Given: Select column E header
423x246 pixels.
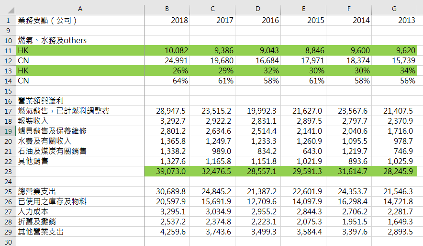Looking at the screenshot, I should (x=303, y=9).
